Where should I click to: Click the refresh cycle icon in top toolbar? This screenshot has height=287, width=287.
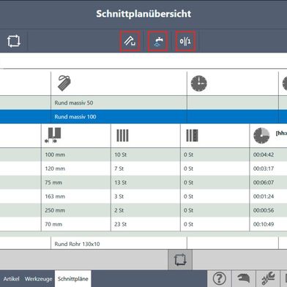coord(14,41)
